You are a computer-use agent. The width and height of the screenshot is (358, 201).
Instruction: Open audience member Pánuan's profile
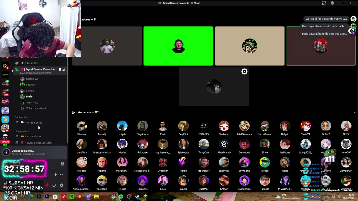[x=82, y=128]
